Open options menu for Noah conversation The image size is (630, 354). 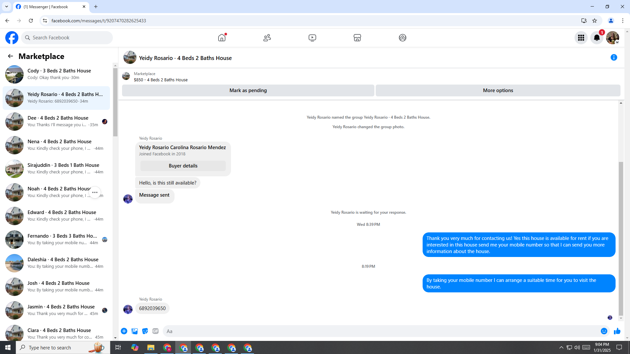(95, 192)
